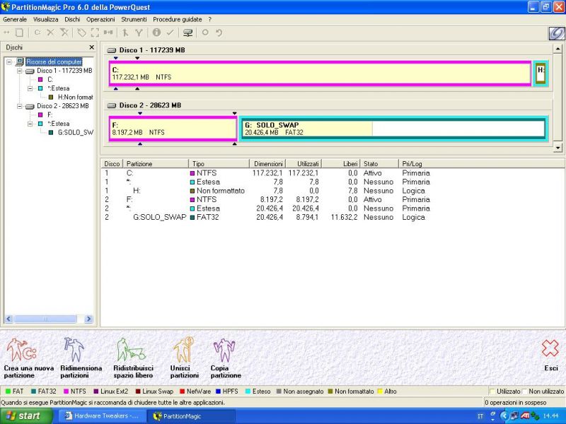Image resolution: width=566 pixels, height=424 pixels.
Task: Select Risorse del computer in the tree
Action: point(54,62)
